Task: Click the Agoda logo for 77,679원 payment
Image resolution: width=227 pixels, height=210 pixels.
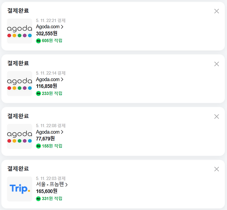Action: tap(20, 136)
